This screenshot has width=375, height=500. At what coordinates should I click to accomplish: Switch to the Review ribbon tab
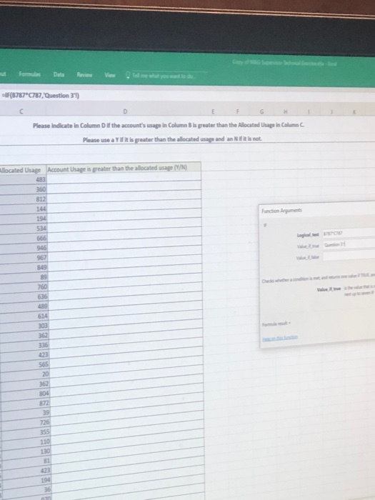(84, 75)
